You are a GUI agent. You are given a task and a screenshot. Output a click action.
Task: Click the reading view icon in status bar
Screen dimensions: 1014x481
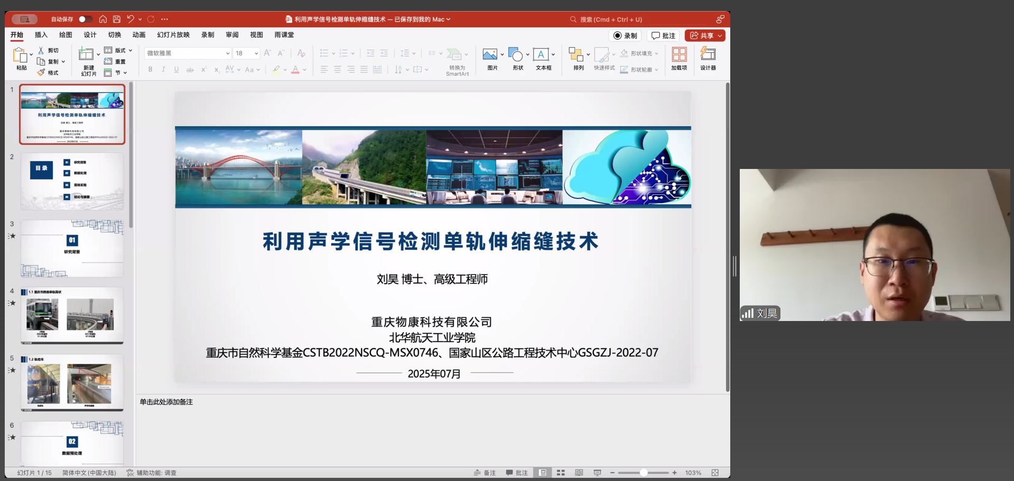coord(579,473)
